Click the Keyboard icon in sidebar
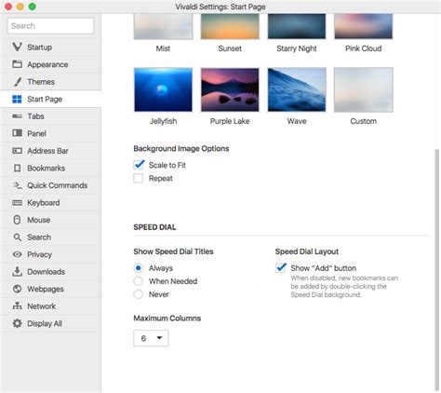 [17, 203]
